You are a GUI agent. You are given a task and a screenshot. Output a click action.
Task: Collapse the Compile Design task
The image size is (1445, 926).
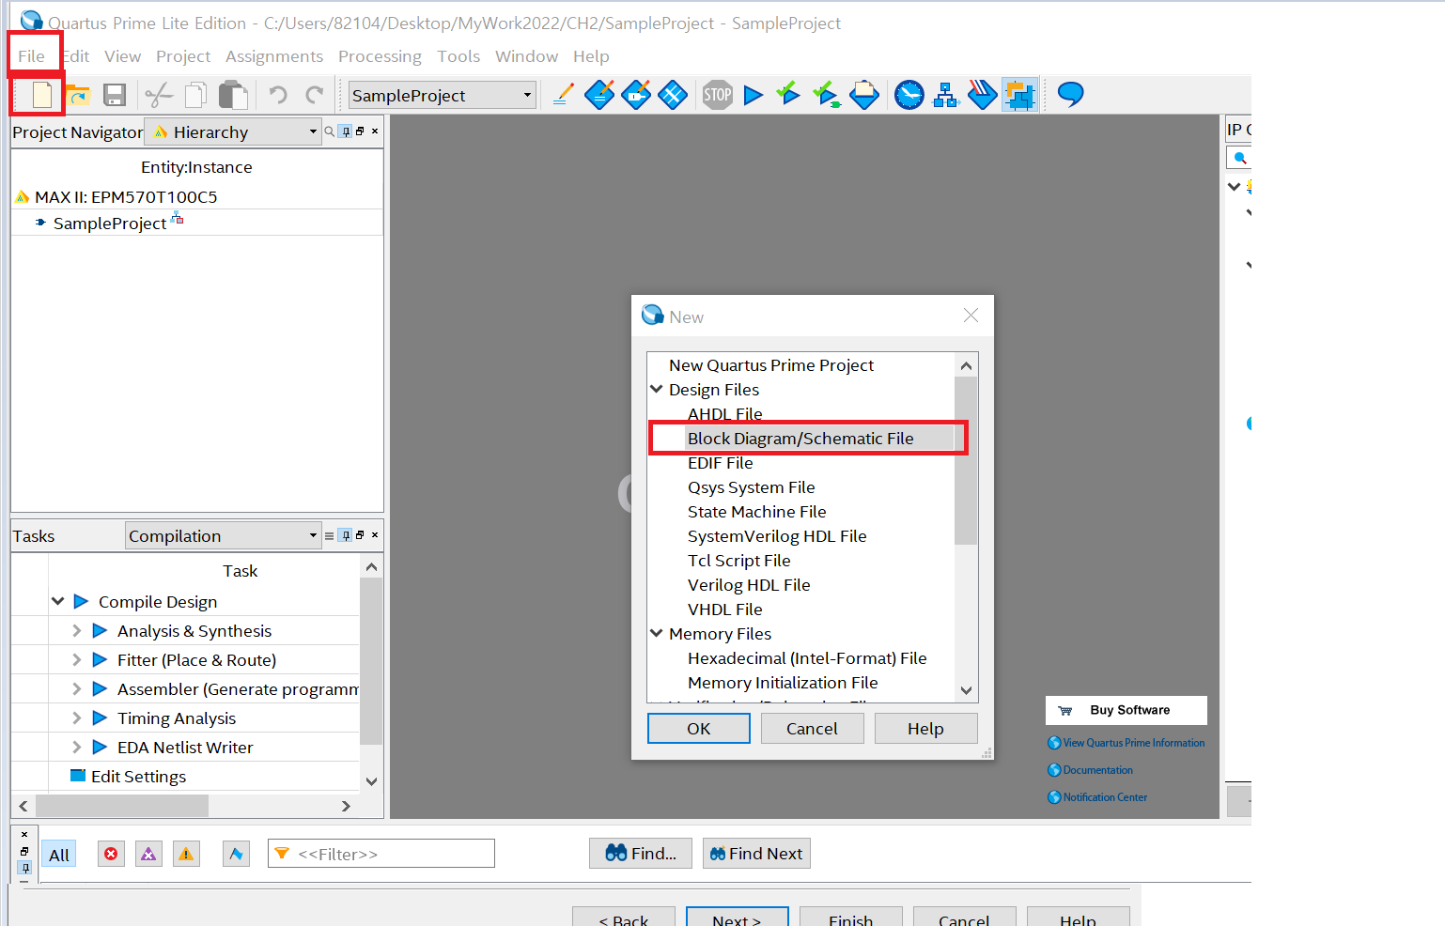tap(58, 601)
